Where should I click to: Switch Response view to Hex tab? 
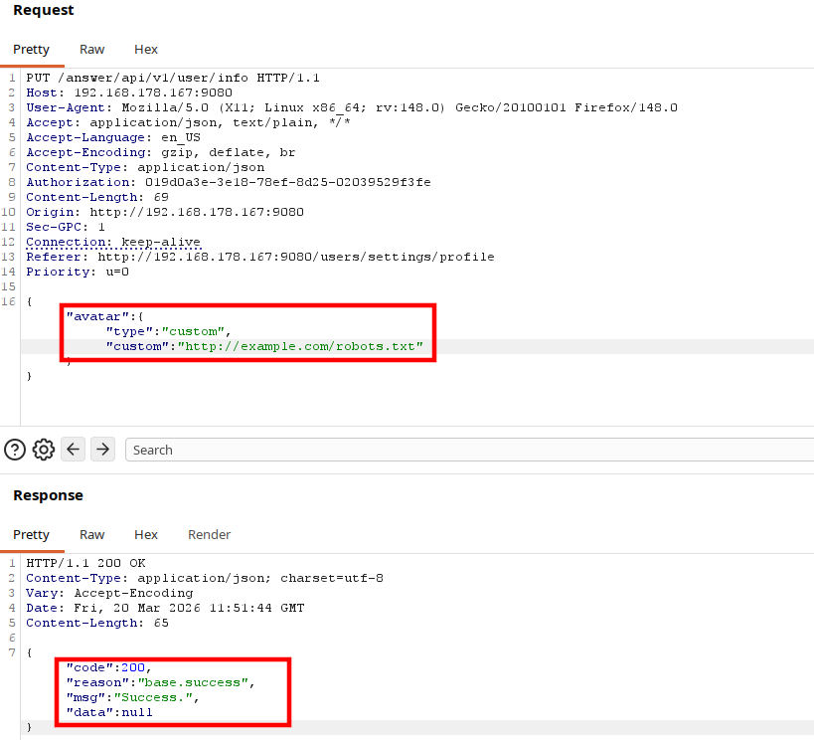(x=146, y=535)
